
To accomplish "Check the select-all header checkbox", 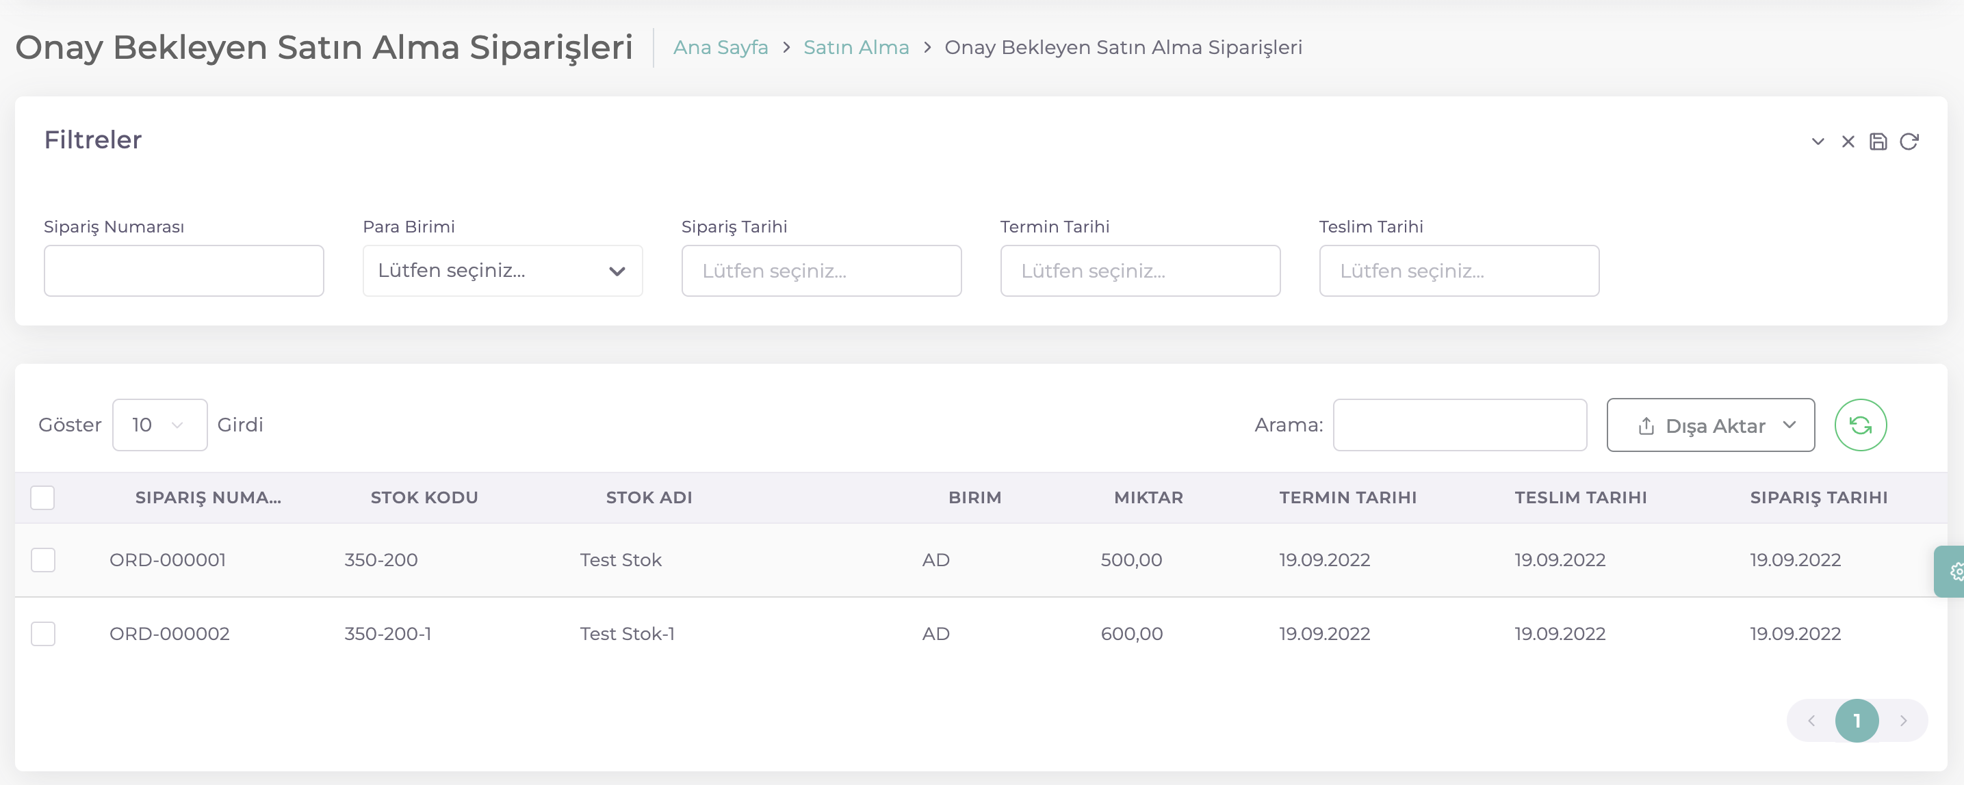I will click(x=42, y=498).
